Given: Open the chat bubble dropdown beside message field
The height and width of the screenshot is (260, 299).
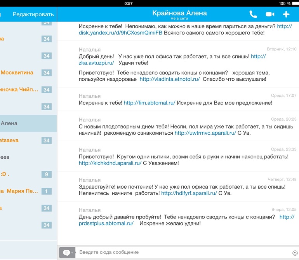Looking at the screenshot, I should pyautogui.click(x=67, y=253).
